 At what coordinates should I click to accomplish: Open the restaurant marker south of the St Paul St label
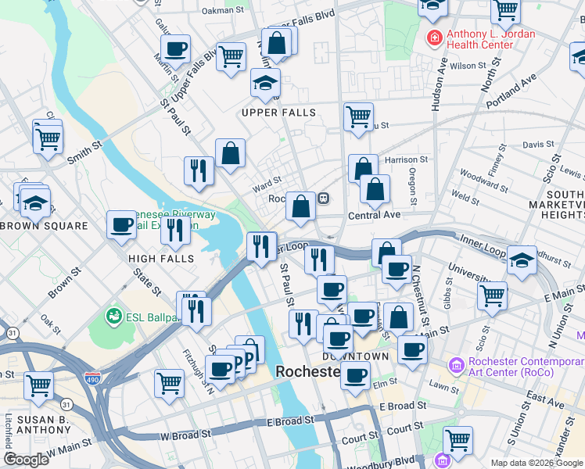pyautogui.click(x=303, y=324)
